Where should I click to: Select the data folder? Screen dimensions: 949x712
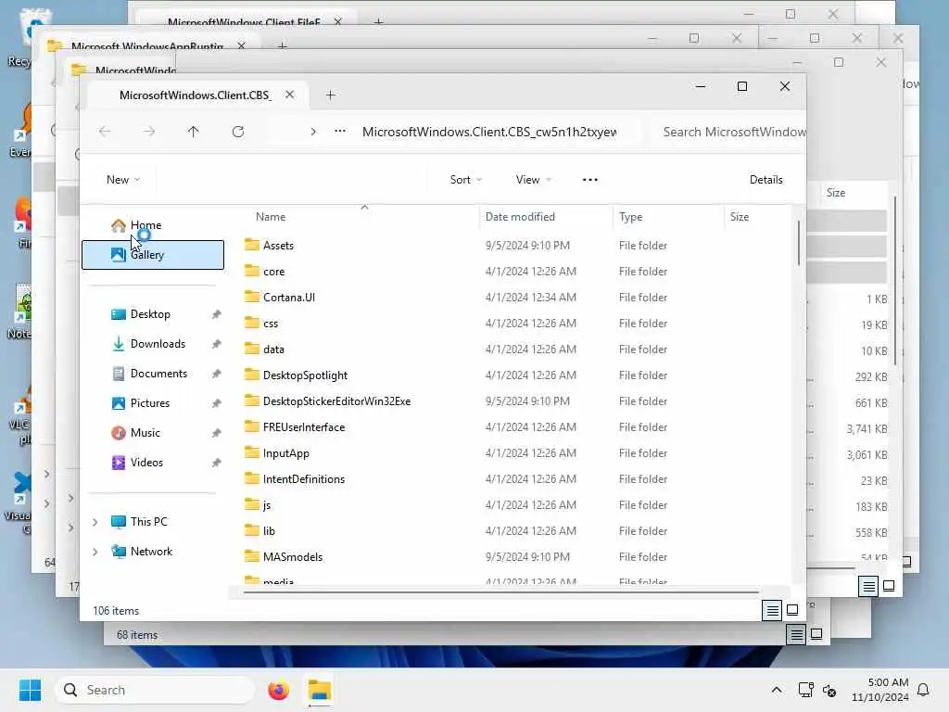tap(273, 350)
